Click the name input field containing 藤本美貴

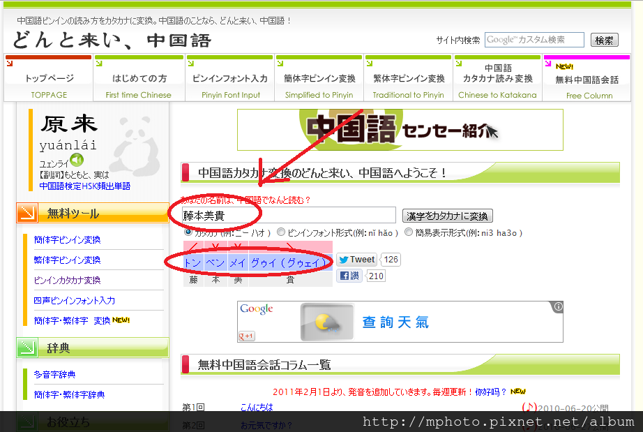pyautogui.click(x=289, y=216)
